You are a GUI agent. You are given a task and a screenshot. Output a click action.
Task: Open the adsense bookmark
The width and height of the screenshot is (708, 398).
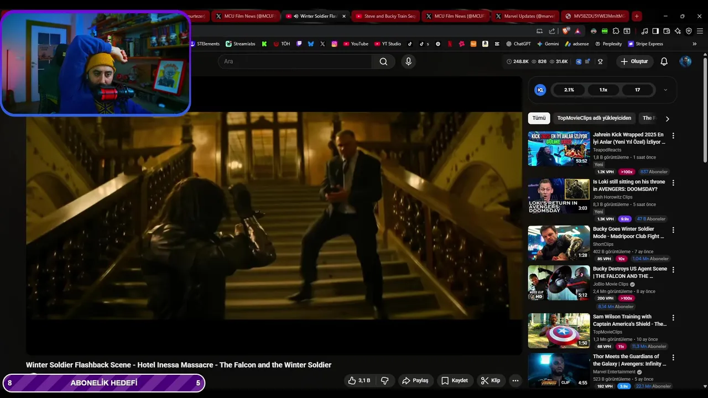(576, 44)
